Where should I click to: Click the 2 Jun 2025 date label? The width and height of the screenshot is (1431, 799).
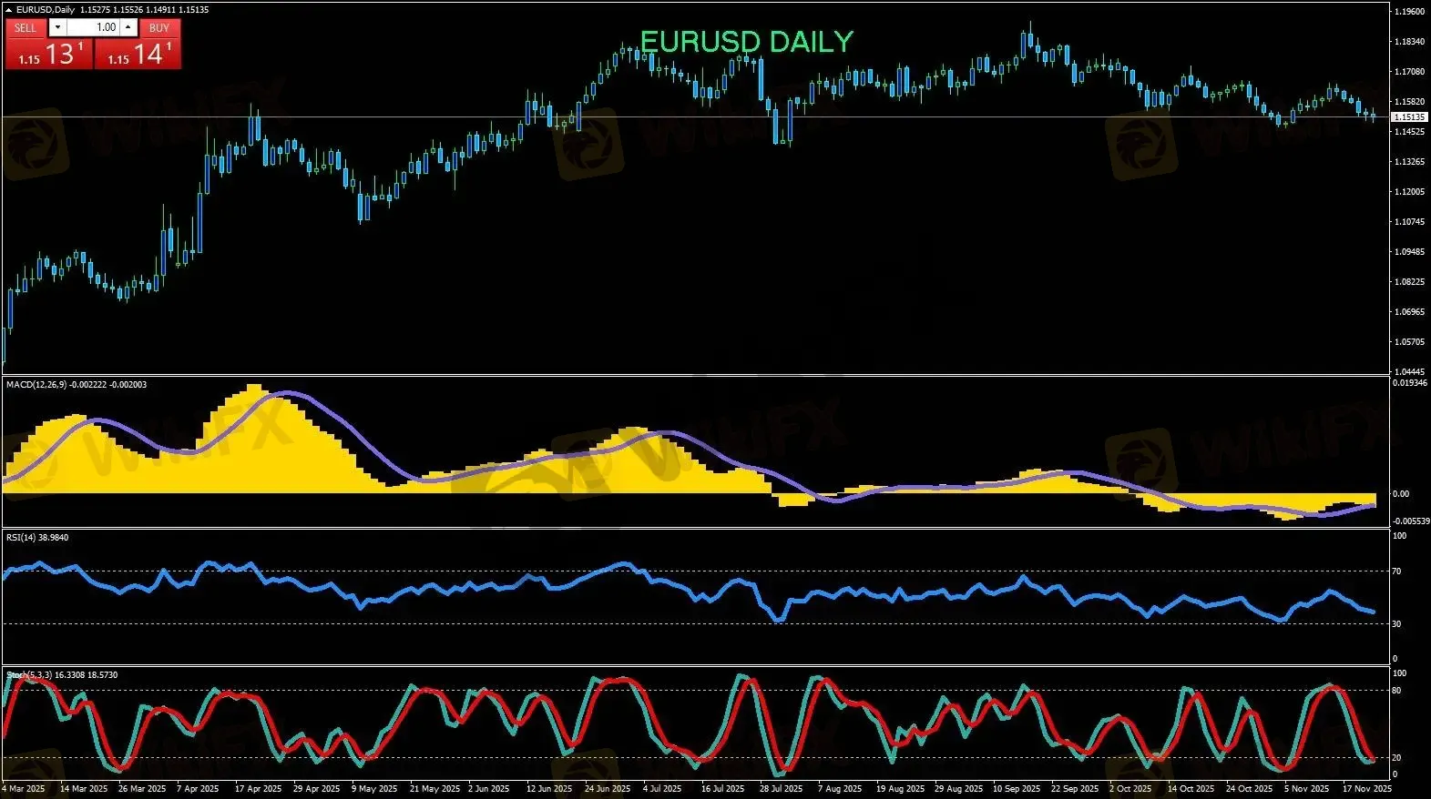click(x=489, y=789)
